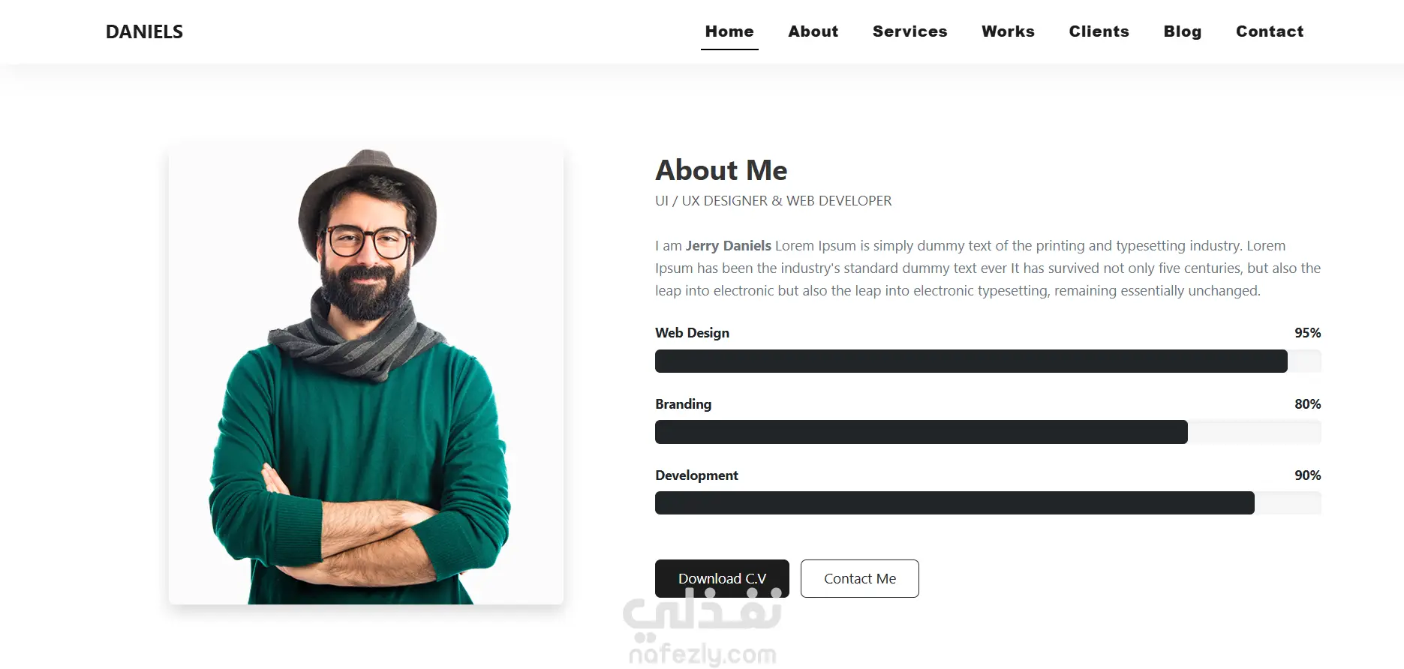Open the Contact nav link
Screen dimensions: 1404x669
1270,31
